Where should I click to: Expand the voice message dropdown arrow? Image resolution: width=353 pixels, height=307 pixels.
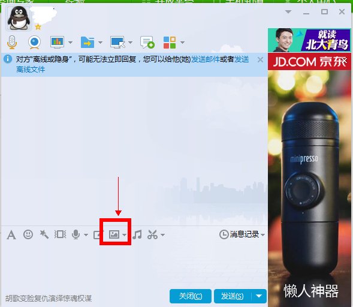coord(86,234)
